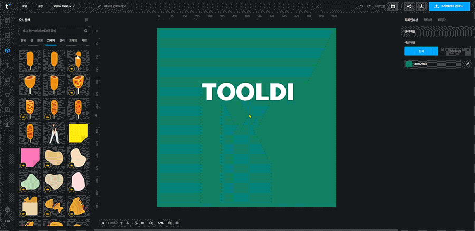The width and height of the screenshot is (475, 231).
Task: Click the blue 크리에이터 업로드 button
Action: (449, 6)
